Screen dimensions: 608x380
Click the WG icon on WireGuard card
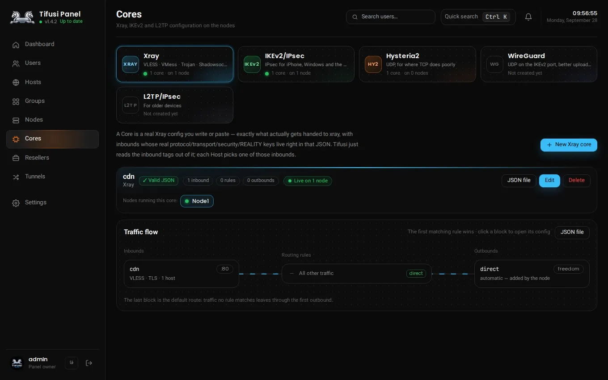pyautogui.click(x=494, y=64)
